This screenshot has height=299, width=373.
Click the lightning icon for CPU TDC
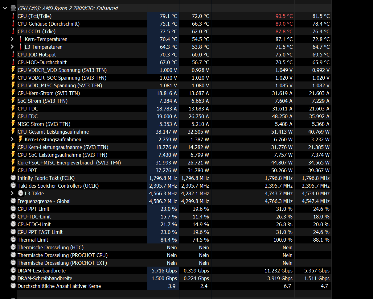(x=13, y=108)
